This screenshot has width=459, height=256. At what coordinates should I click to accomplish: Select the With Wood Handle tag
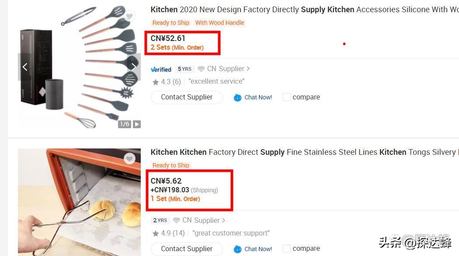coord(220,23)
